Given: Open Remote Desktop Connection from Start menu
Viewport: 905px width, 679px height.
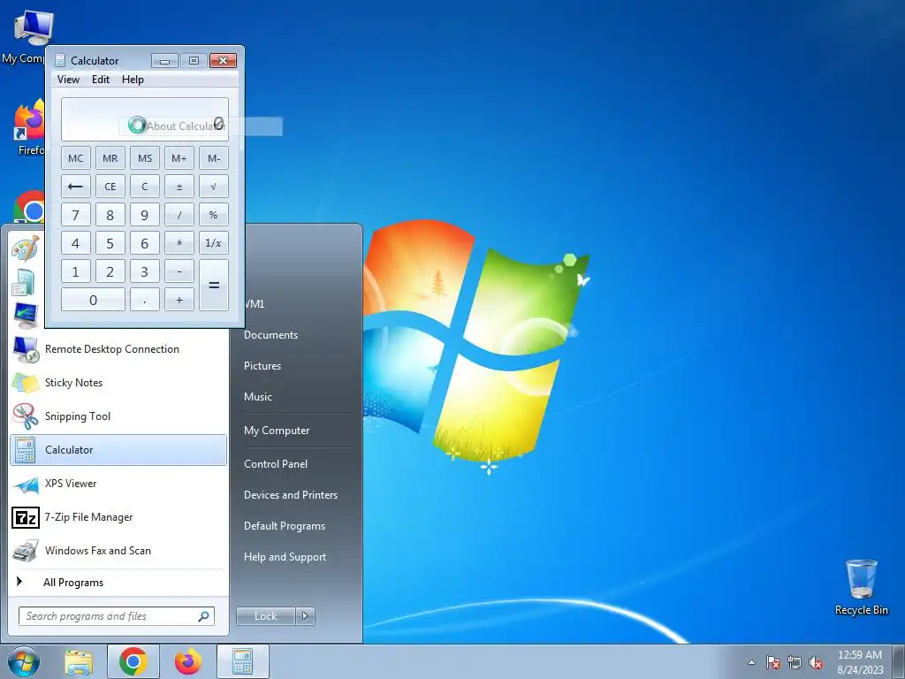Looking at the screenshot, I should coord(118,349).
